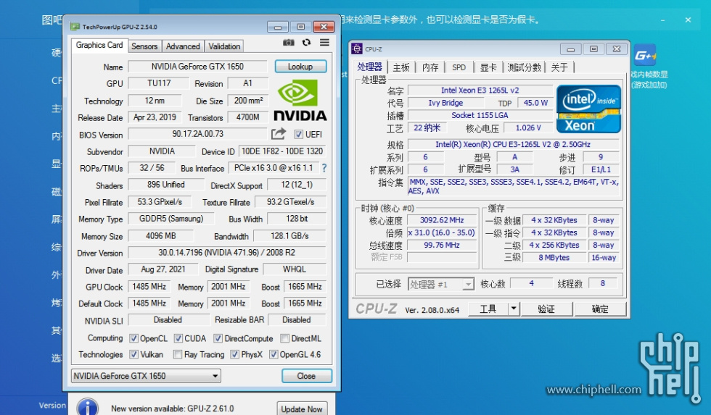Image resolution: width=711 pixels, height=415 pixels.
Task: Click the TDP value 45.0 W
Action: coord(535,103)
